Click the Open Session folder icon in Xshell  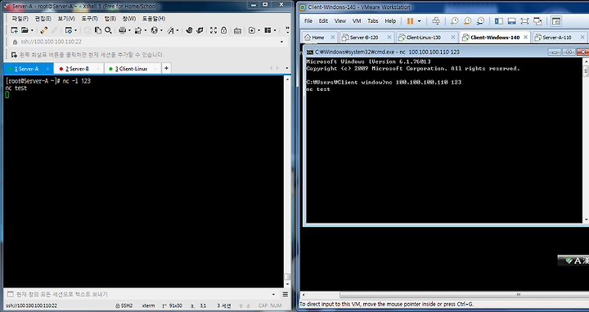(25, 30)
